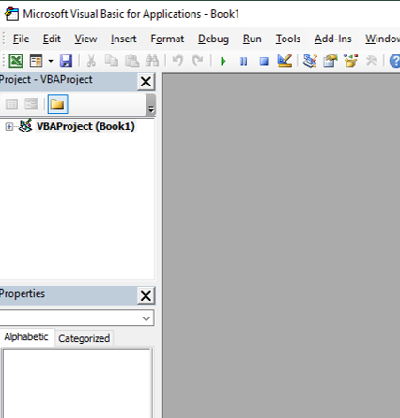The image size is (400, 418).
Task: Open the Tools menu
Action: coord(288,39)
